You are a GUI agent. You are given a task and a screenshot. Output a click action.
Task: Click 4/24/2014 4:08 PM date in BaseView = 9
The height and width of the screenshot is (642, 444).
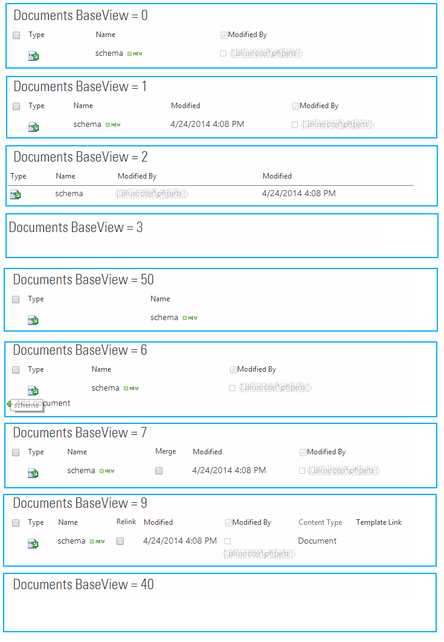pos(180,541)
